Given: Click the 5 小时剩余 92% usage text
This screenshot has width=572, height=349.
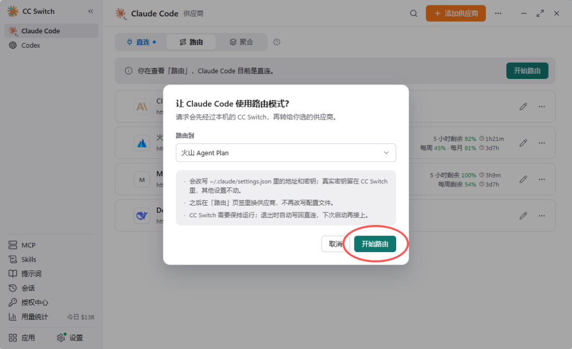Looking at the screenshot, I should click(x=454, y=139).
